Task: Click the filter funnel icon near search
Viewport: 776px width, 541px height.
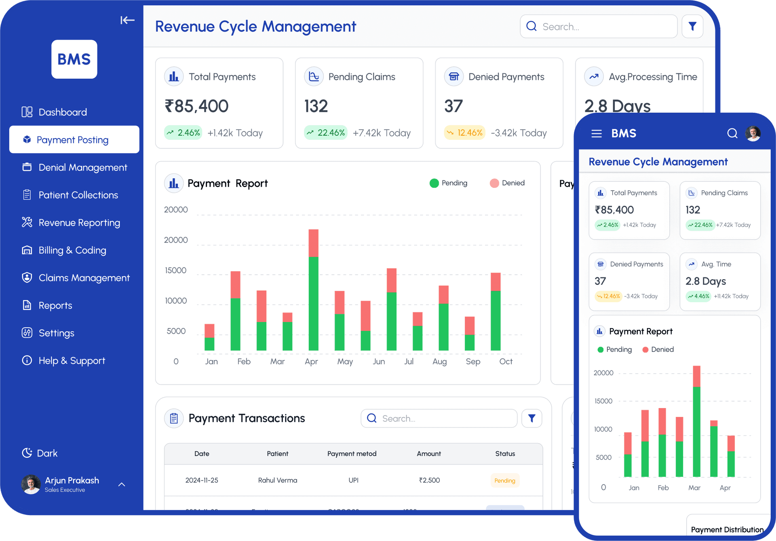Action: click(692, 26)
